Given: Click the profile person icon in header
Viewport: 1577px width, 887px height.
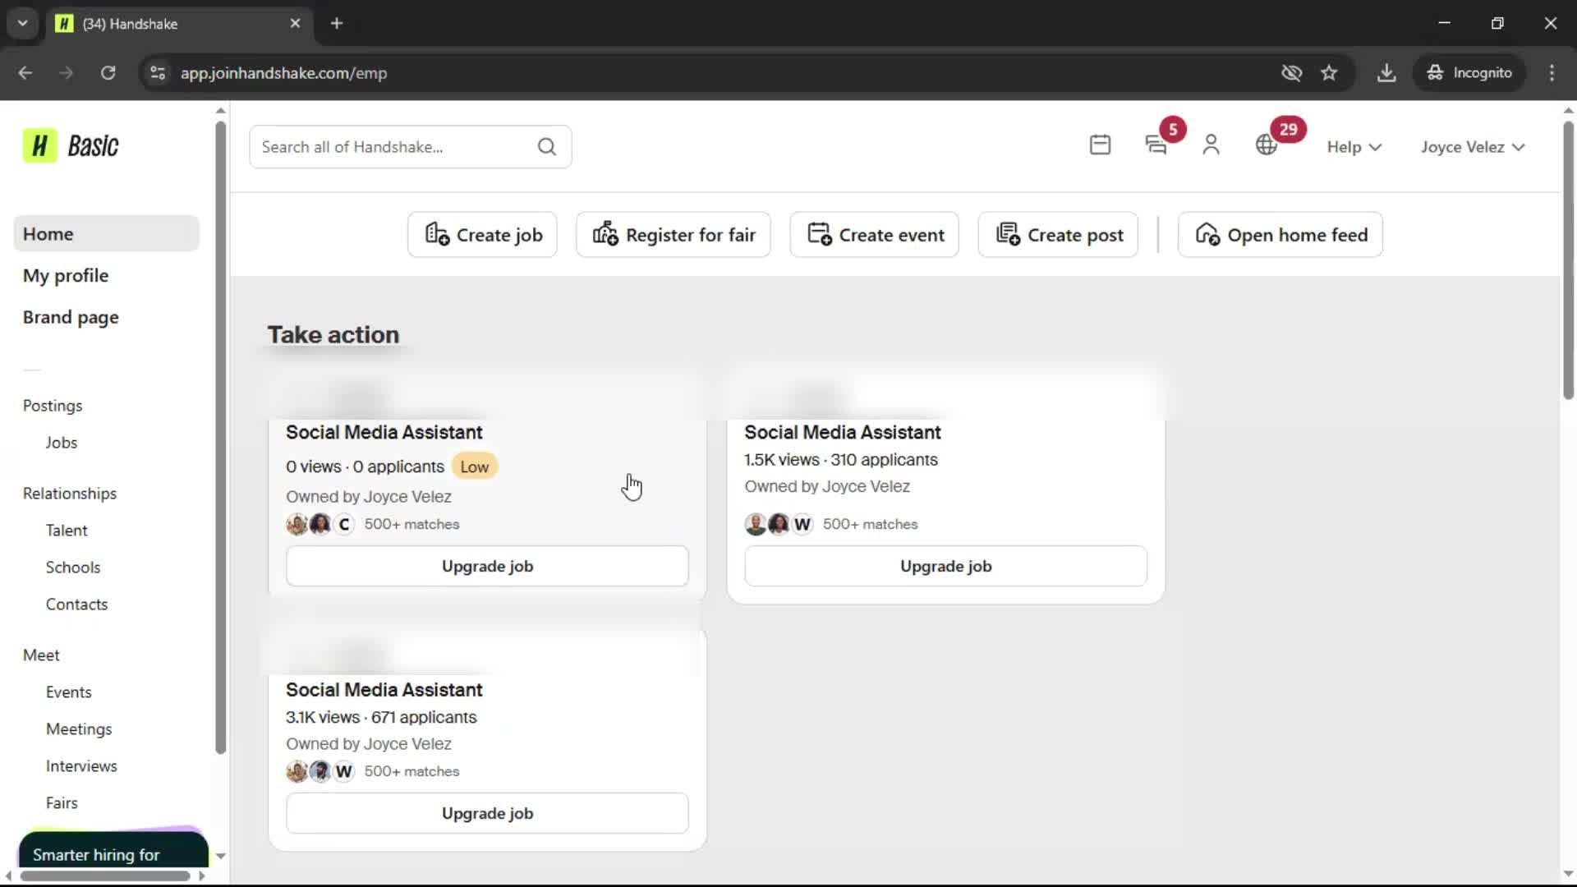Looking at the screenshot, I should point(1211,145).
